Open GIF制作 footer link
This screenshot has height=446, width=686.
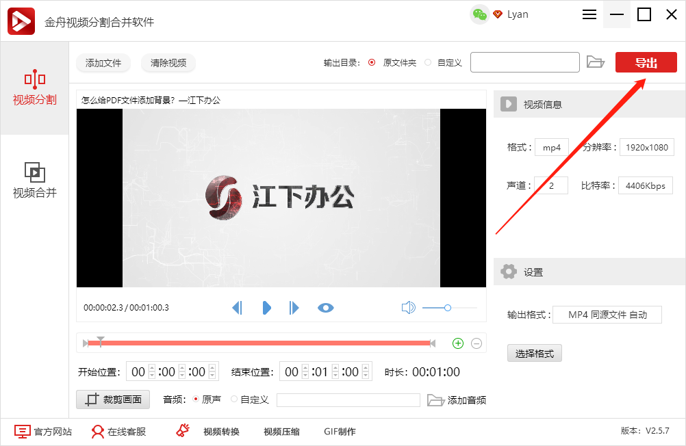point(340,432)
